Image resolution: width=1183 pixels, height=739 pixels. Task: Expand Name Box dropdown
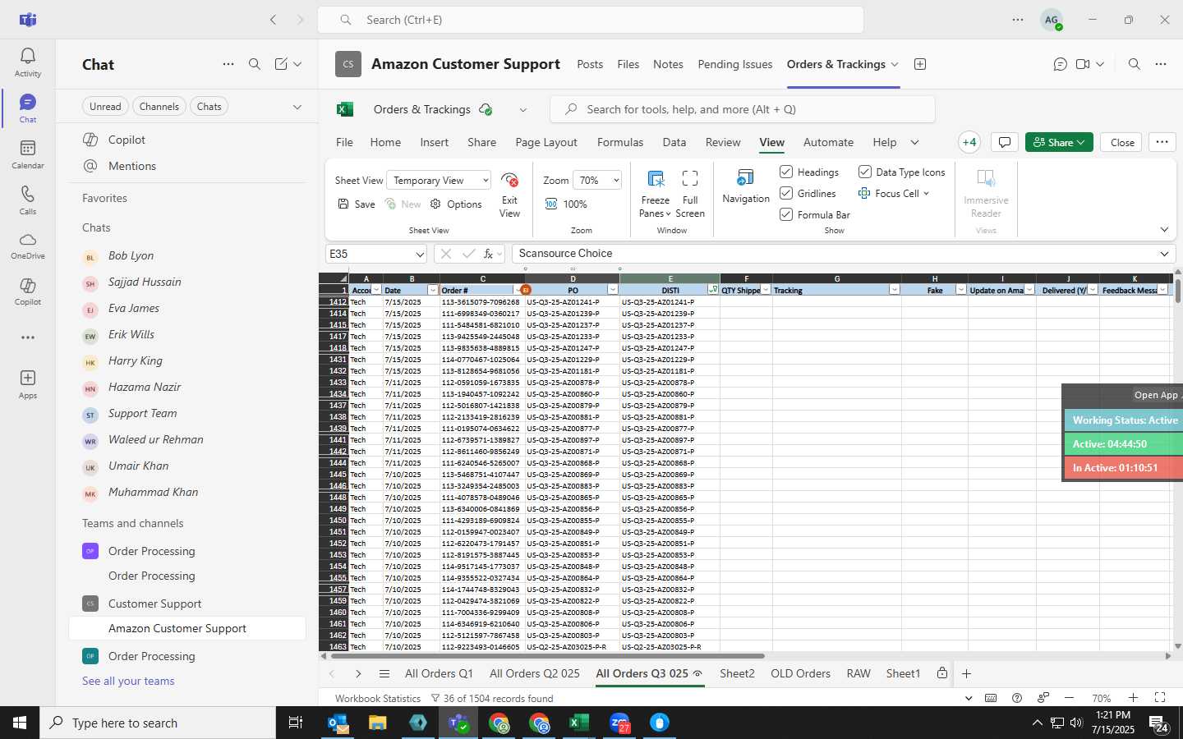pos(420,255)
